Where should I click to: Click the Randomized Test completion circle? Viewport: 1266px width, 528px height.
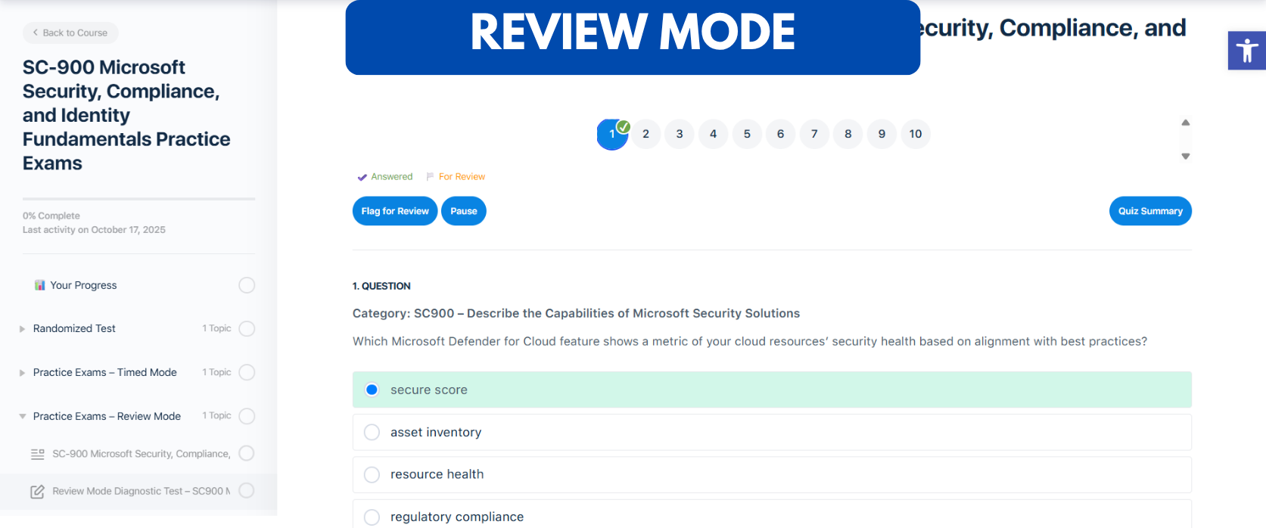(247, 329)
